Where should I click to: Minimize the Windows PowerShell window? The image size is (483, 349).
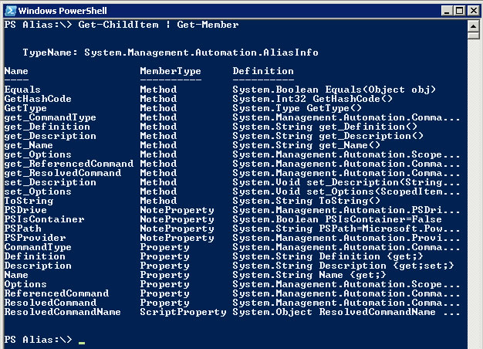(x=447, y=11)
